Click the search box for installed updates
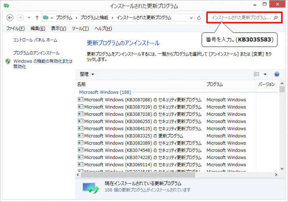The width and height of the screenshot is (288, 202). 244,17
